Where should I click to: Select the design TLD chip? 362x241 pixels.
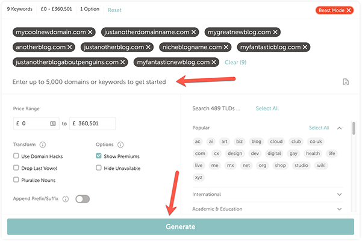235,154
